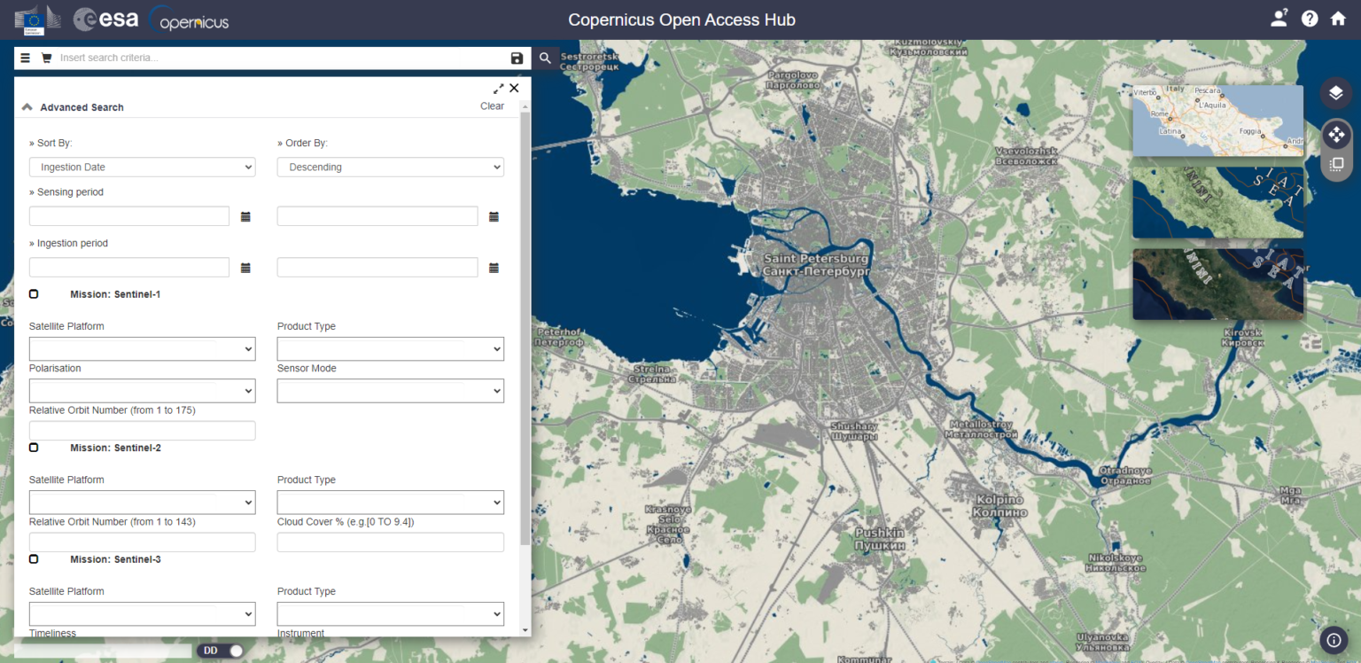
Task: Click the Copernicus Open Access Hub title
Action: click(681, 19)
